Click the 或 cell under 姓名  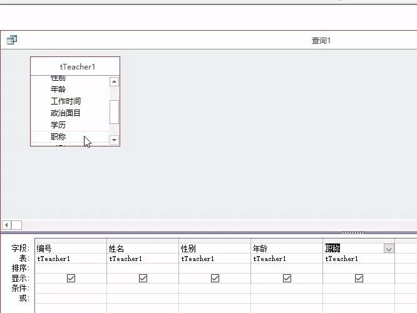coord(143,299)
